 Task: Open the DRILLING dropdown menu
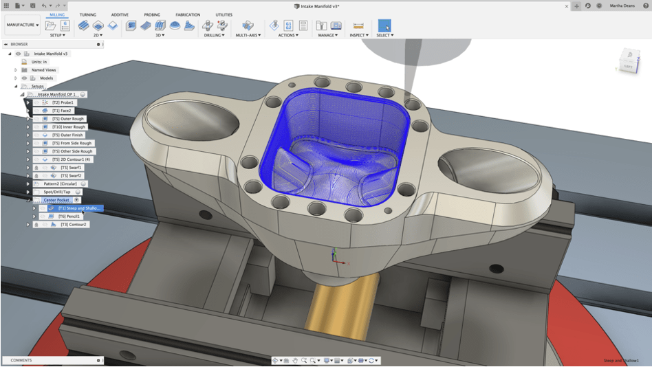(214, 35)
